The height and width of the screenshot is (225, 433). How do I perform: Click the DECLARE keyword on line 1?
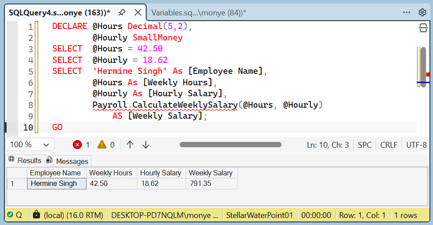pyautogui.click(x=69, y=26)
